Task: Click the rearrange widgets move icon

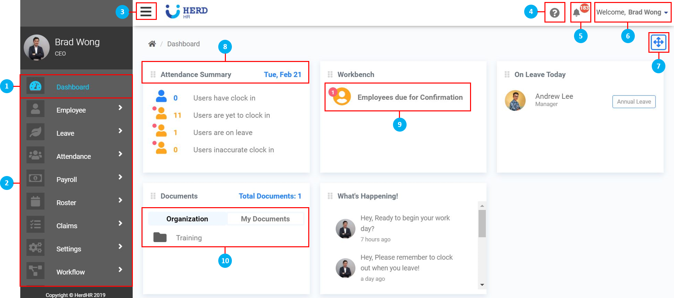Action: point(658,42)
